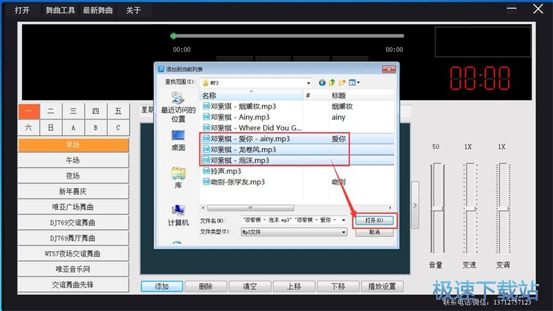Screen dimensions: 553x311
Task: Expand the look-in folder dropdown (MP3)
Action: pyautogui.click(x=308, y=83)
